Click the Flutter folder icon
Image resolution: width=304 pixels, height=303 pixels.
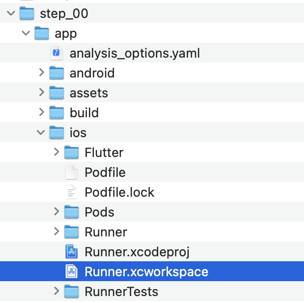[x=72, y=152]
